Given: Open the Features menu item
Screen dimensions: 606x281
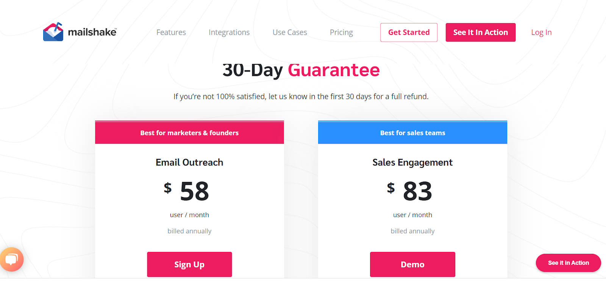Looking at the screenshot, I should pyautogui.click(x=171, y=33).
